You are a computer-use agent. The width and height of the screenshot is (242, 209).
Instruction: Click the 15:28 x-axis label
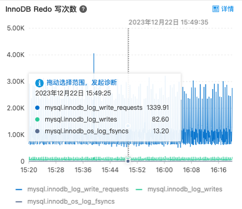[56, 170]
